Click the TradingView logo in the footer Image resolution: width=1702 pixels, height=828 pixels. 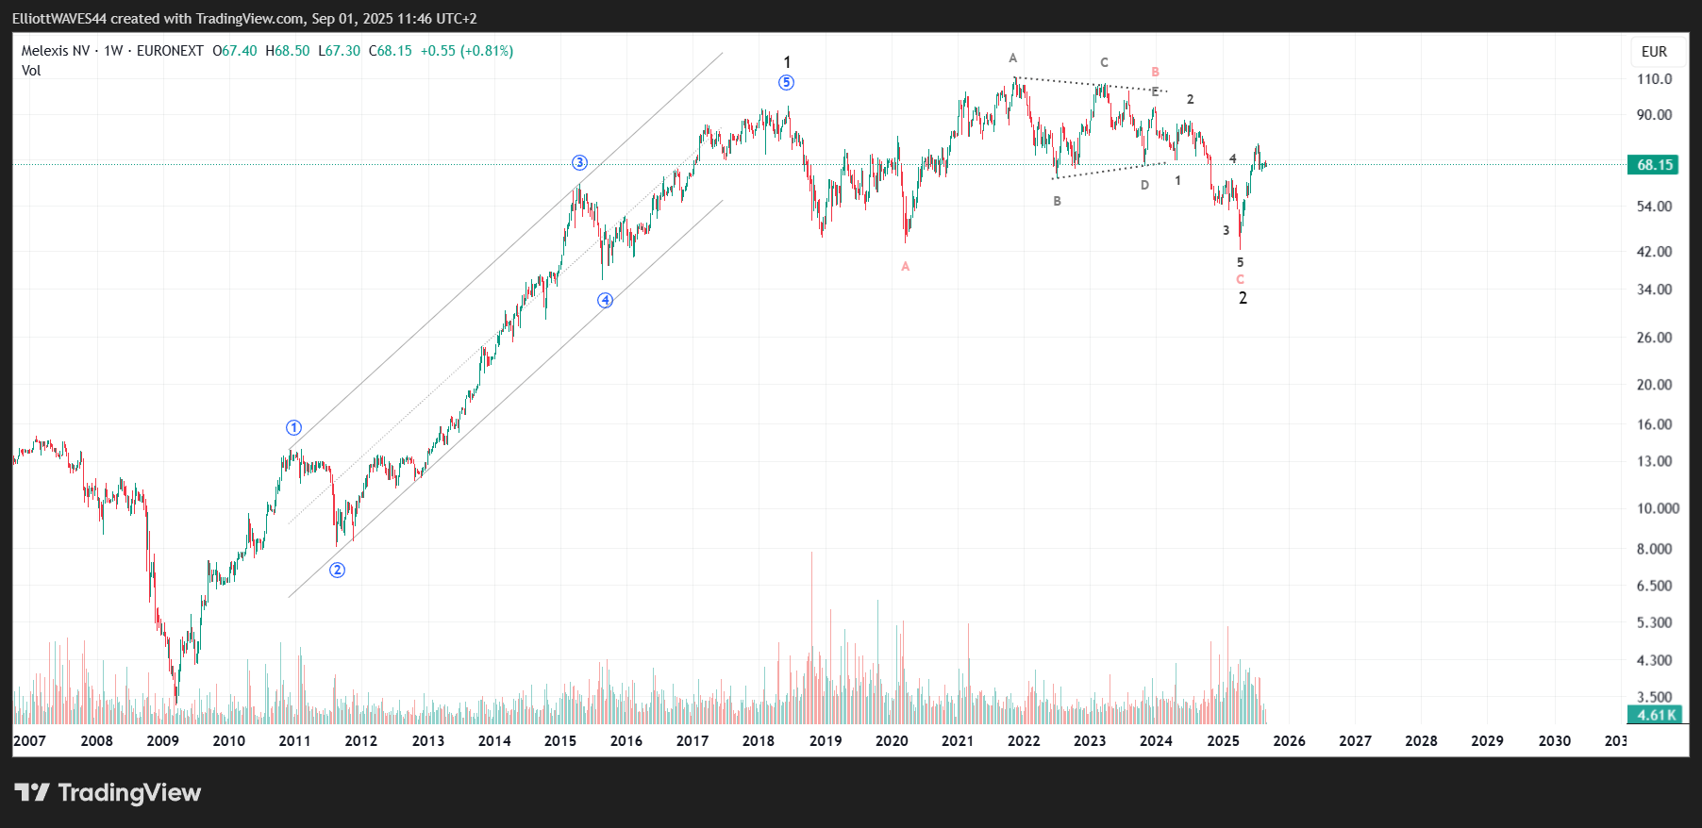(108, 792)
